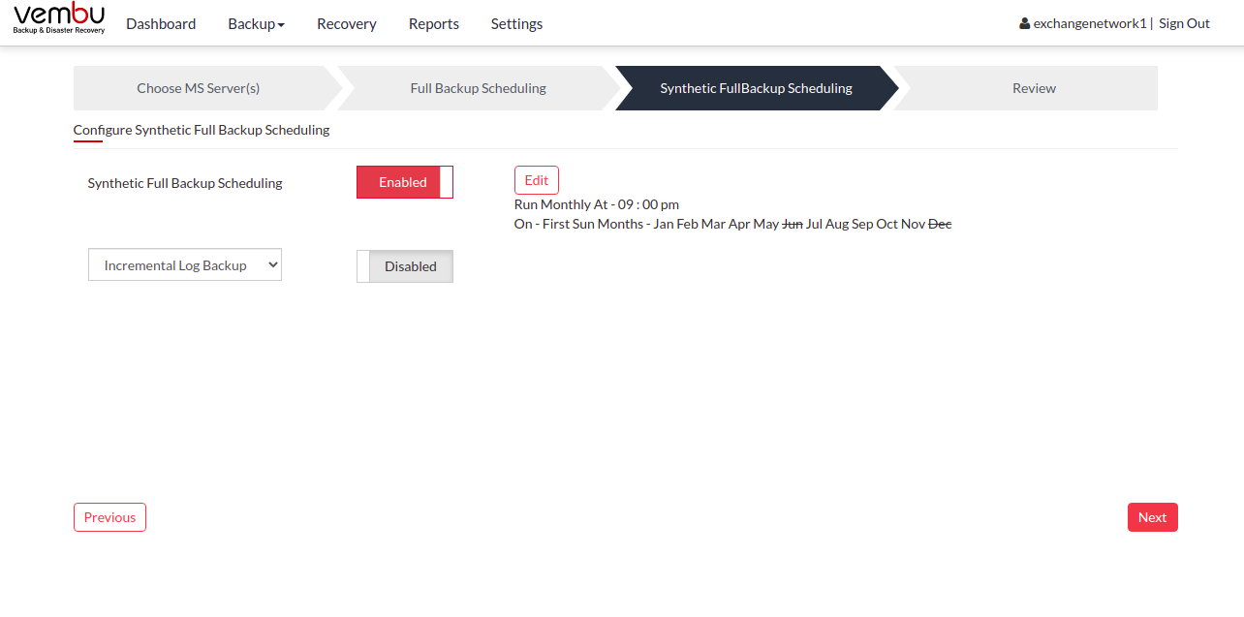This screenshot has width=1244, height=617.
Task: Click the Vembu logo
Action: (59, 19)
